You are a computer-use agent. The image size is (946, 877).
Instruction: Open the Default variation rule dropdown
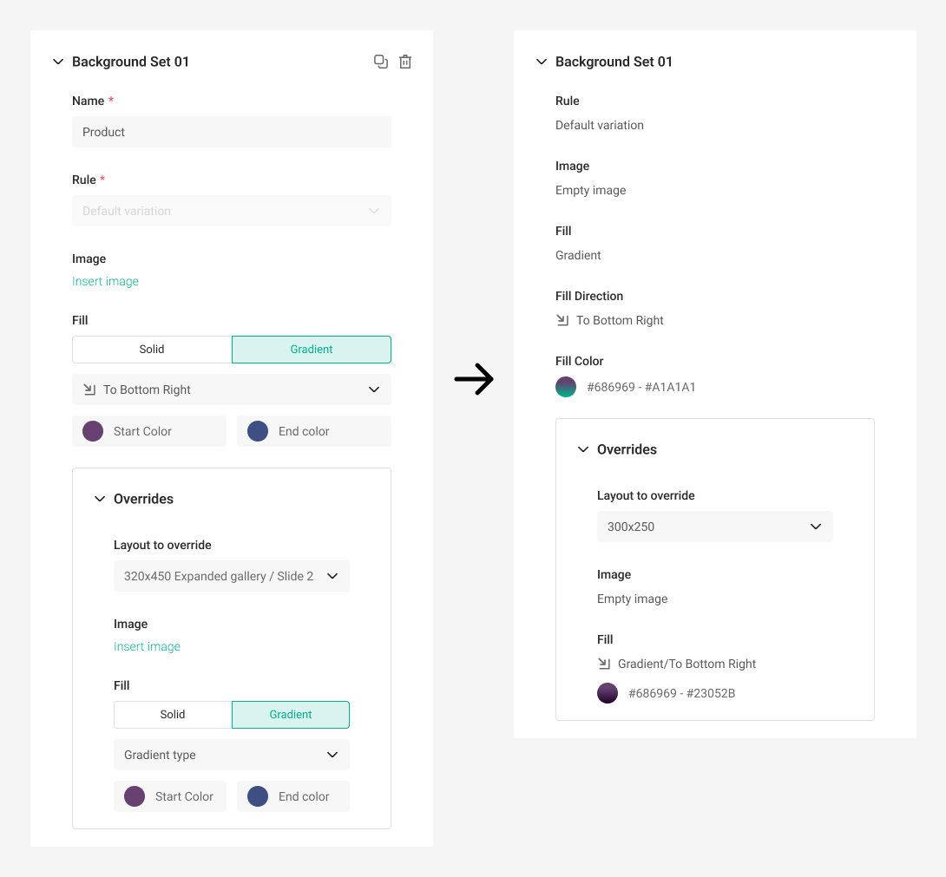(x=232, y=211)
